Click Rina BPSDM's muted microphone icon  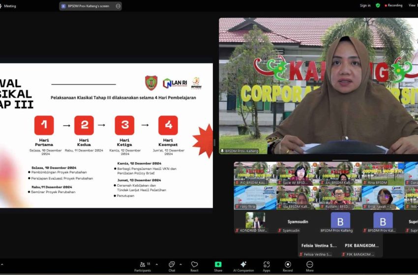[x=365, y=183]
